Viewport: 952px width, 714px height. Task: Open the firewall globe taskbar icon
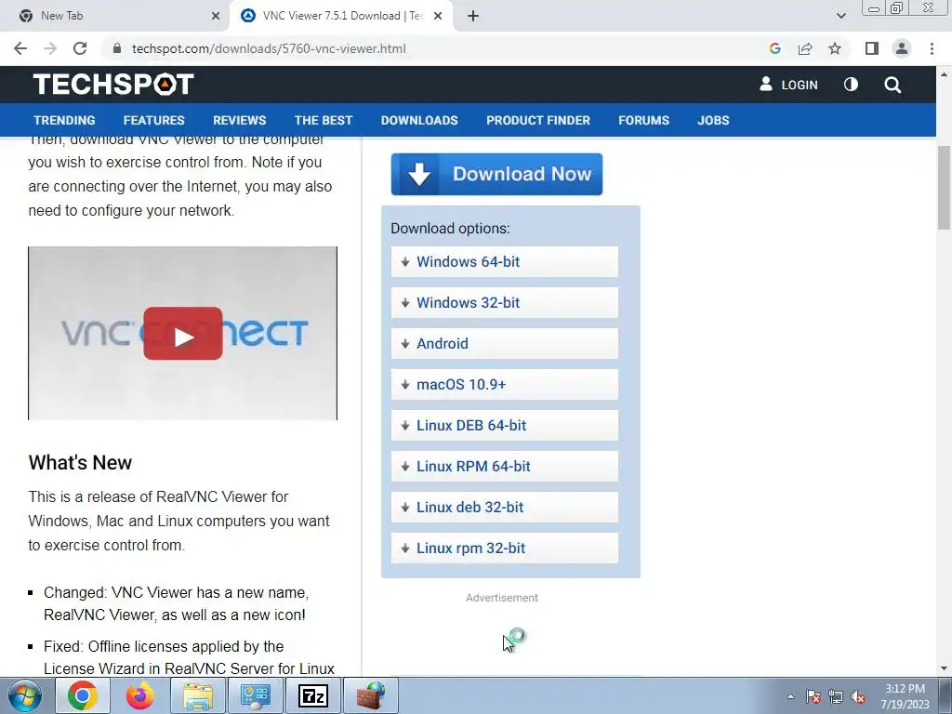pos(371,695)
